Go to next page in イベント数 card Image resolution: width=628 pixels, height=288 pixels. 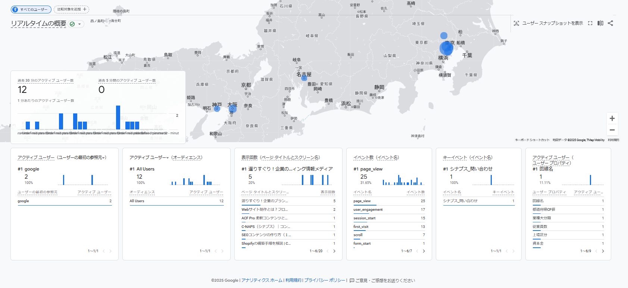coord(424,251)
